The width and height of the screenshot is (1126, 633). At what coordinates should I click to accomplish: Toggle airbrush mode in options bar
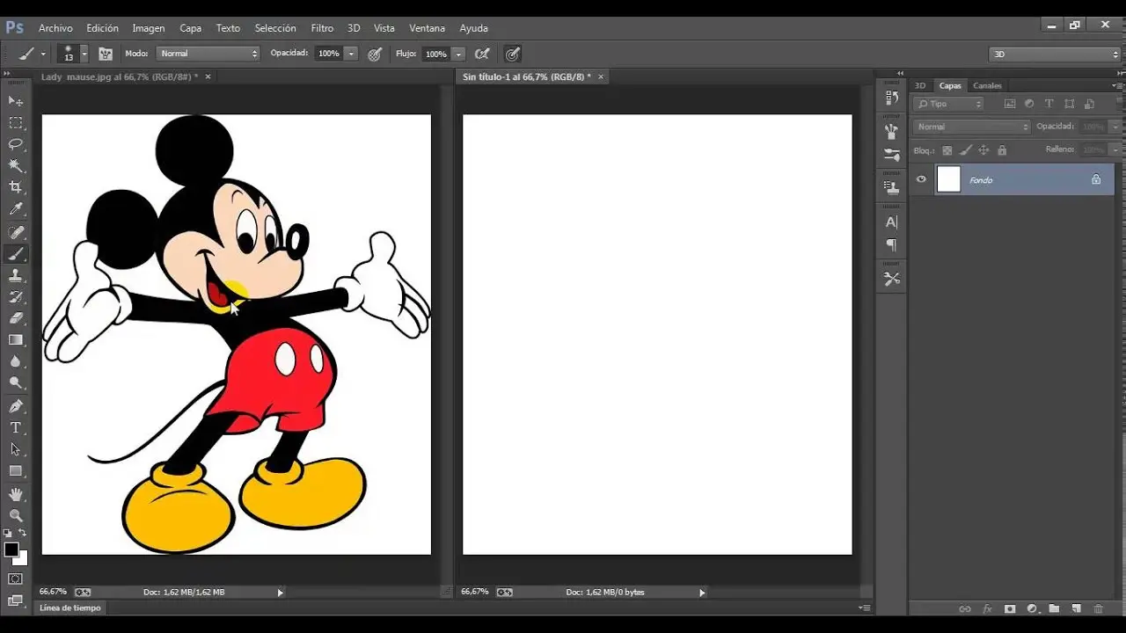[481, 54]
